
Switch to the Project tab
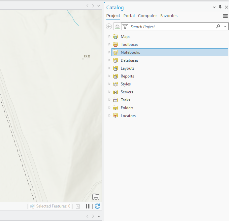click(x=113, y=16)
